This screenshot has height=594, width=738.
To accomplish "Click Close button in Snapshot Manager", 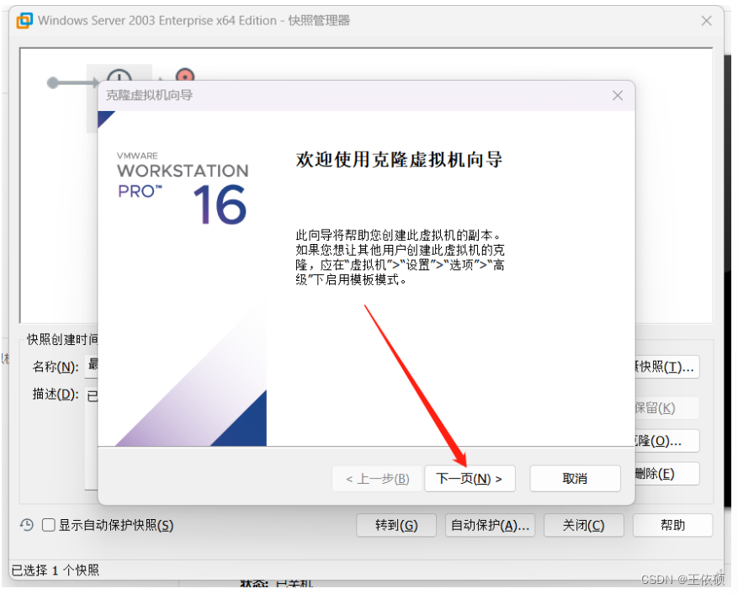I will [584, 525].
